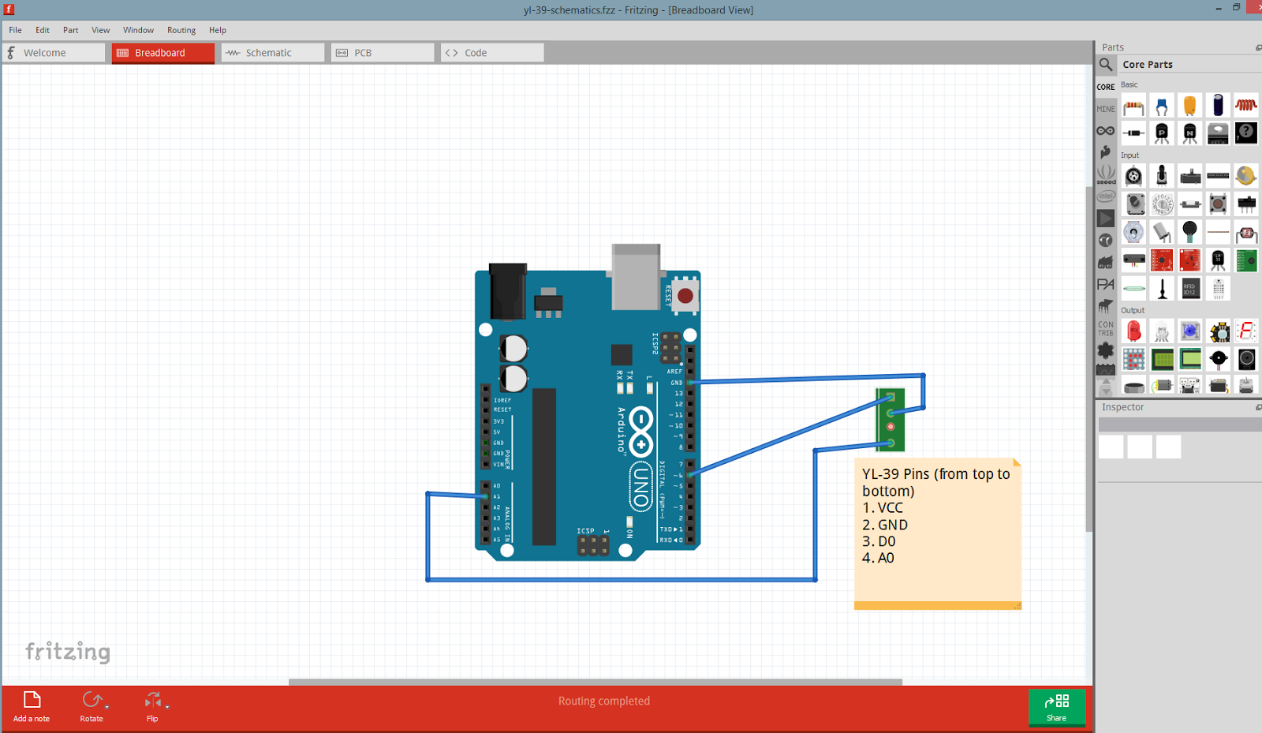Open the Routing menu

click(x=181, y=30)
